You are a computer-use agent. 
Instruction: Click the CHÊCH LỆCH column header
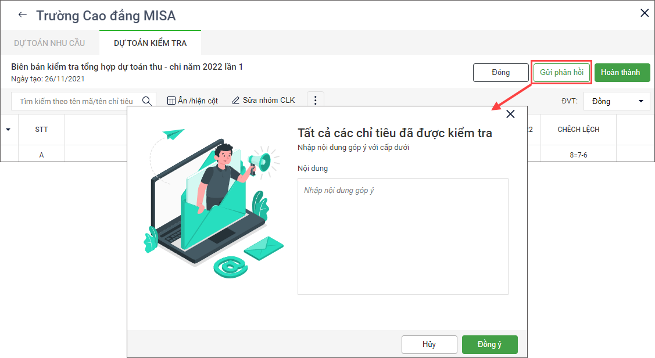click(578, 130)
